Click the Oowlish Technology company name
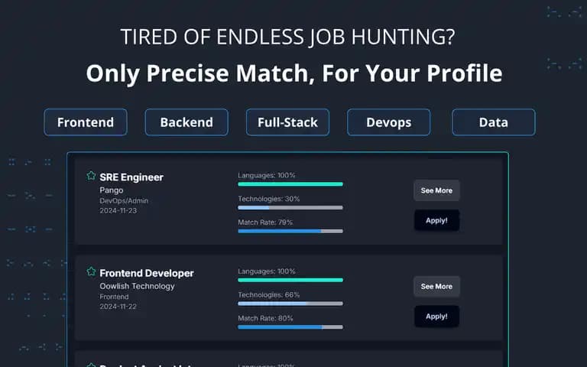587x367 pixels. click(x=137, y=286)
